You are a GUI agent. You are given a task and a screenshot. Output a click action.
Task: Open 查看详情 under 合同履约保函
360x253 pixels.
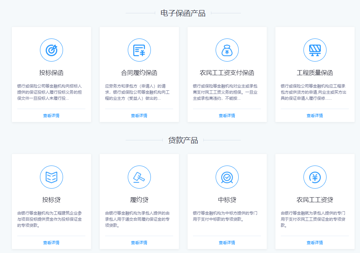click(x=139, y=116)
